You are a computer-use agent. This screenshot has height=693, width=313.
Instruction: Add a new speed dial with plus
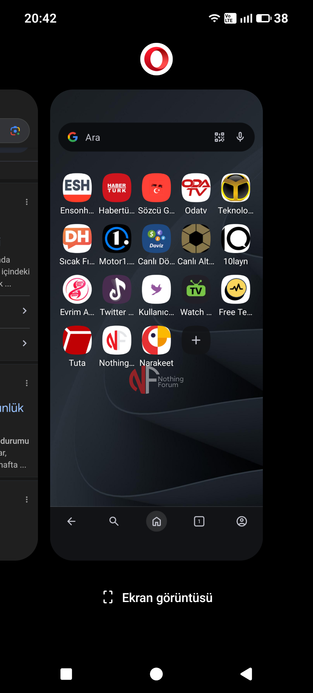tap(196, 340)
